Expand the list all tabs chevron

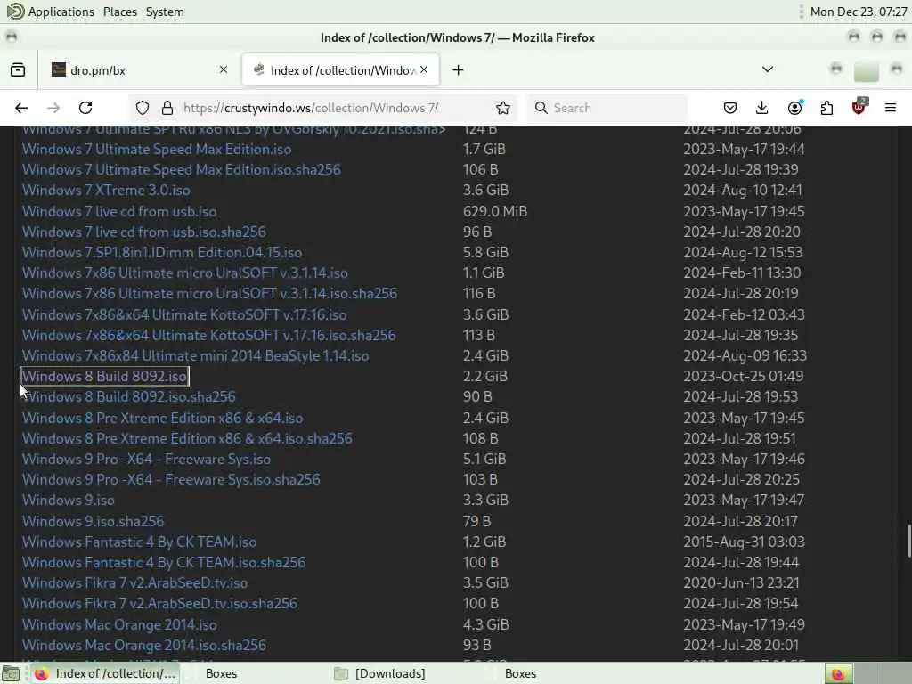[x=768, y=69]
